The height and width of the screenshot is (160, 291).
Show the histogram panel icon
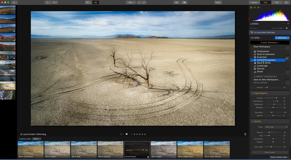(251, 7)
